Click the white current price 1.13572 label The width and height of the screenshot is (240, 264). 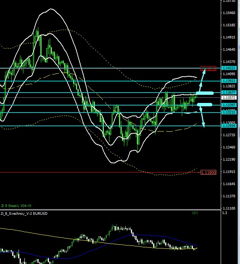[x=229, y=98]
